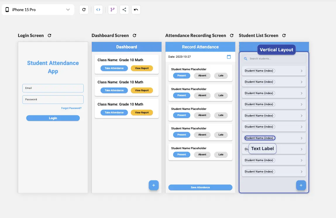Open the iPhone 15 Pro device dropdown

tap(38, 10)
